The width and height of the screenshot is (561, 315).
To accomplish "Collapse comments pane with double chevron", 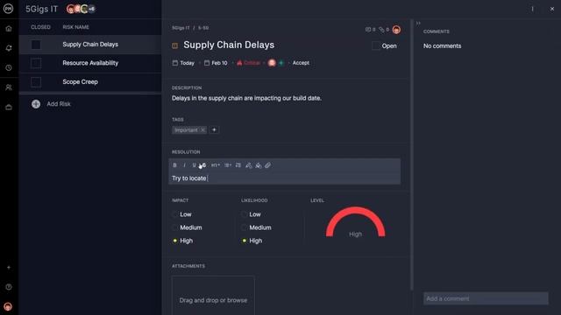I will (x=418, y=24).
